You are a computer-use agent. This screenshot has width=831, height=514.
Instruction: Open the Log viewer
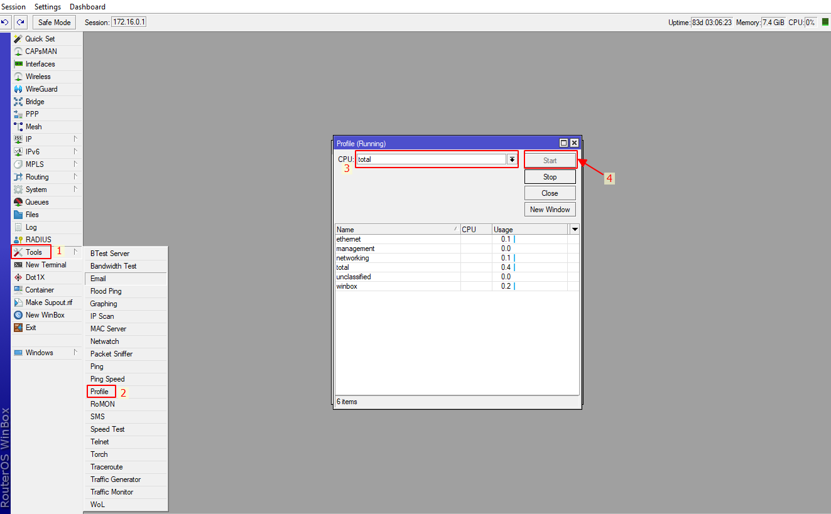tap(31, 227)
